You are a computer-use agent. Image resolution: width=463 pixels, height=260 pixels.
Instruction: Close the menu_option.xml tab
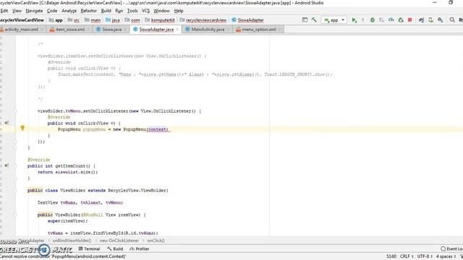[279, 30]
